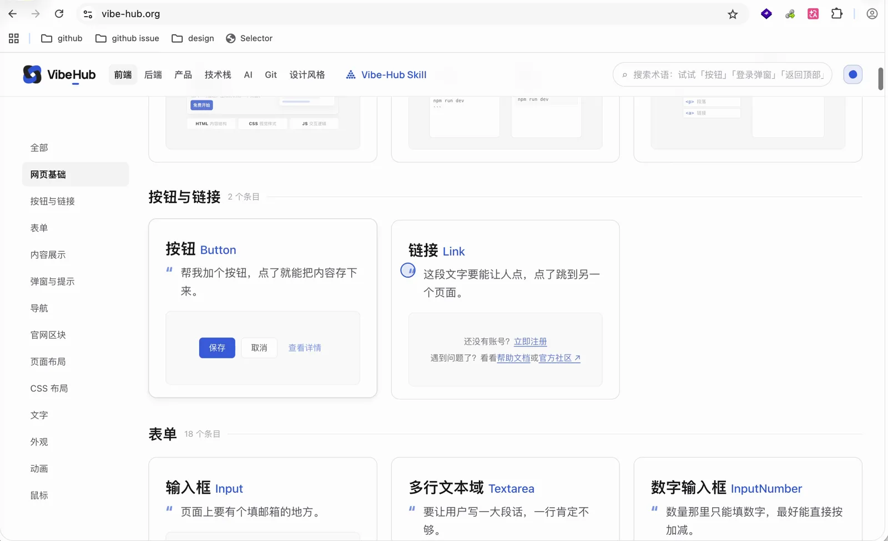
Task: Click the VibeHub logo
Action: click(59, 74)
